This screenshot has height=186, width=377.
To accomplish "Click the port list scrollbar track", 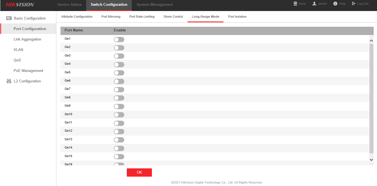I will click(x=371, y=99).
